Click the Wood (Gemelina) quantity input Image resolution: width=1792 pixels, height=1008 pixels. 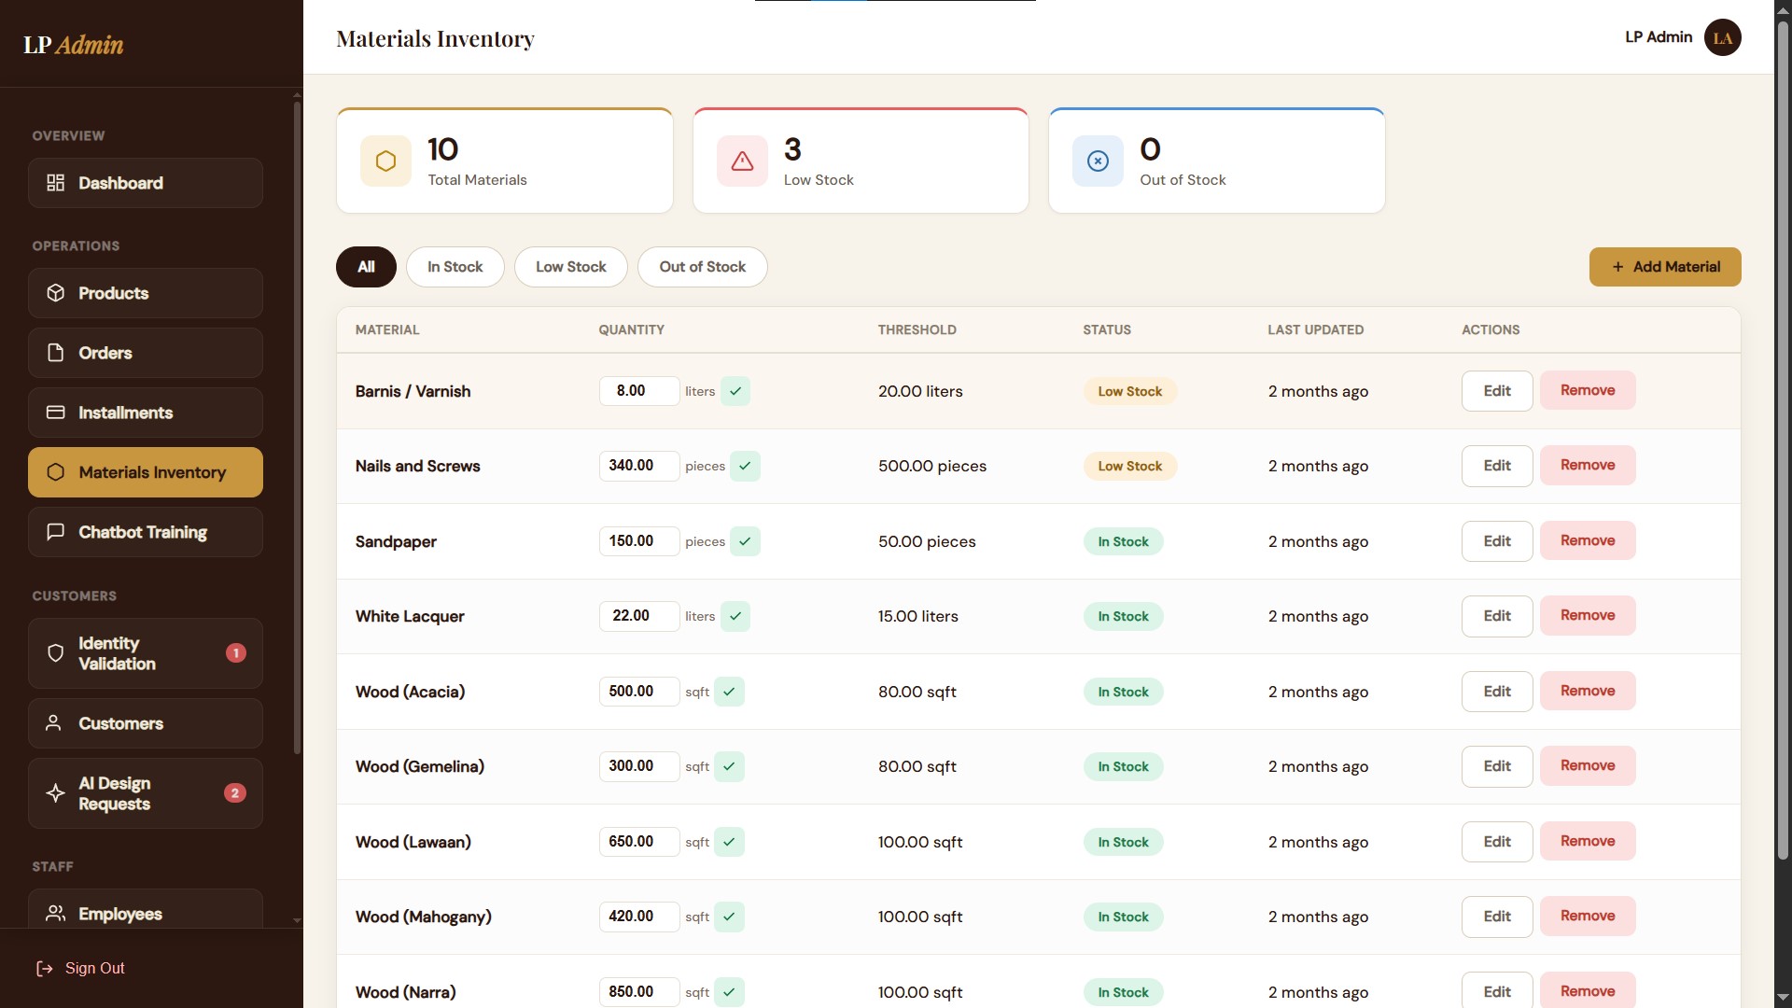(x=639, y=766)
